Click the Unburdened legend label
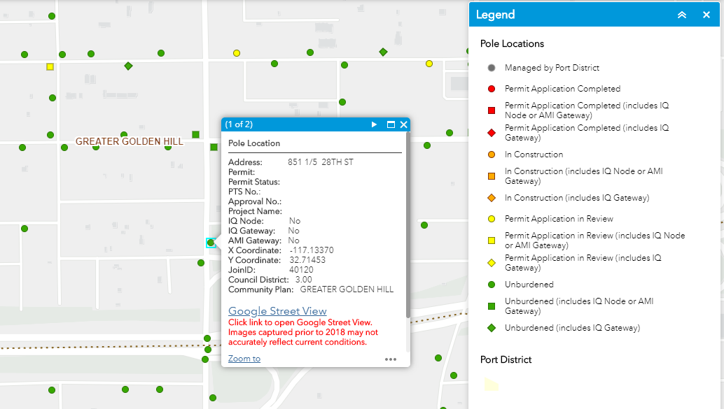The width and height of the screenshot is (724, 409). (529, 285)
